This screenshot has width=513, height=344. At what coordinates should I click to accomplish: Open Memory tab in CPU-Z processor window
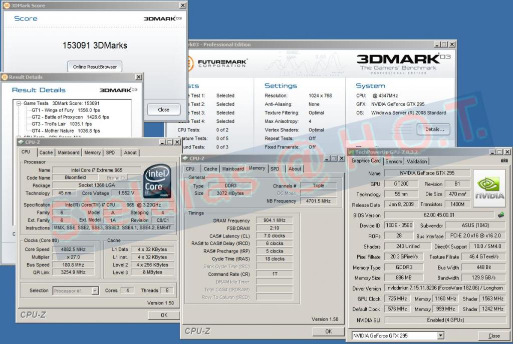click(x=93, y=152)
